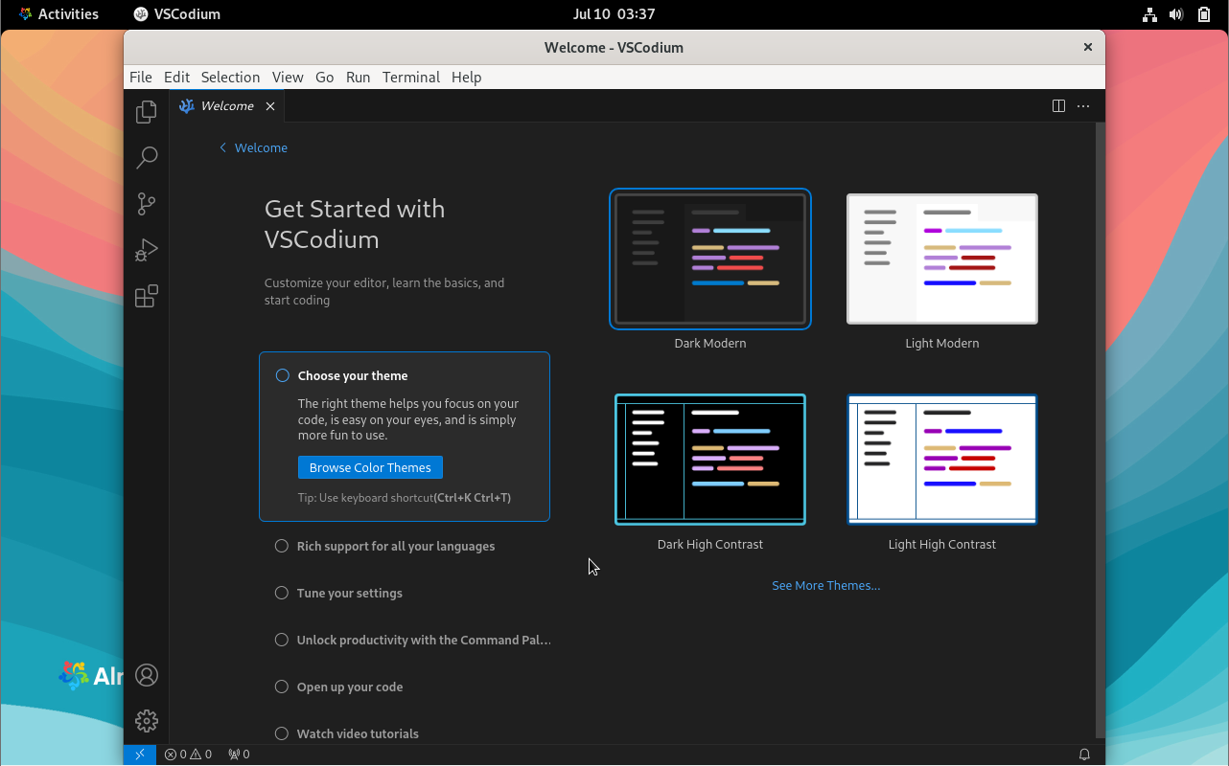
Task: Open the View menu
Action: (288, 77)
